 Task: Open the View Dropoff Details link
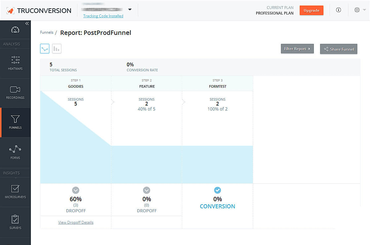pos(76,222)
